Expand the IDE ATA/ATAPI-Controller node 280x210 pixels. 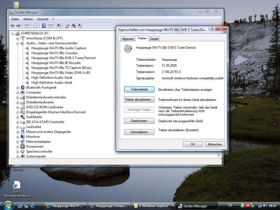(x=17, y=122)
